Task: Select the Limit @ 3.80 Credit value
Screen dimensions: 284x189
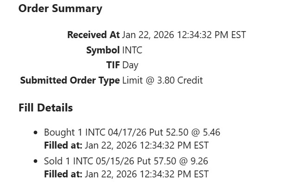Action: click(x=162, y=80)
